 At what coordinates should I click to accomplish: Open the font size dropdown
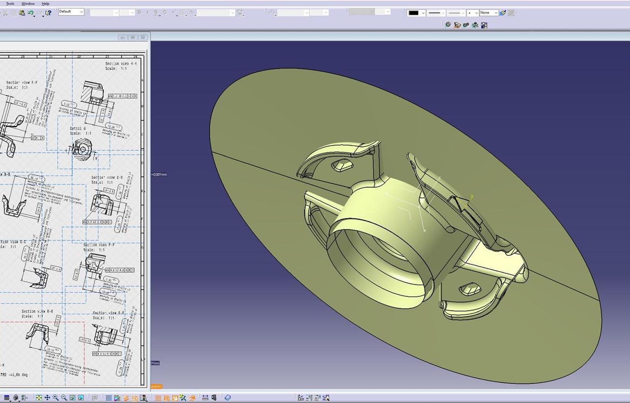(127, 13)
